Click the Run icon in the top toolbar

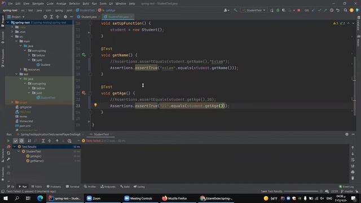point(272,10)
